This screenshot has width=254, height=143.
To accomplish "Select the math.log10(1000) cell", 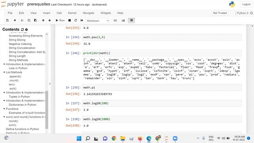I will click(x=162, y=119).
